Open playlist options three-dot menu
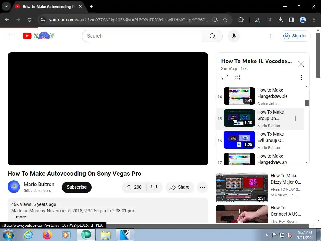 pyautogui.click(x=301, y=78)
